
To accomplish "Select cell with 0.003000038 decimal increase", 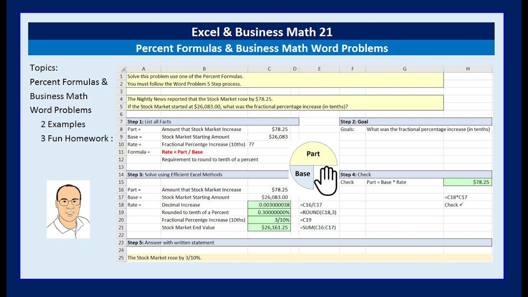I will (x=269, y=205).
